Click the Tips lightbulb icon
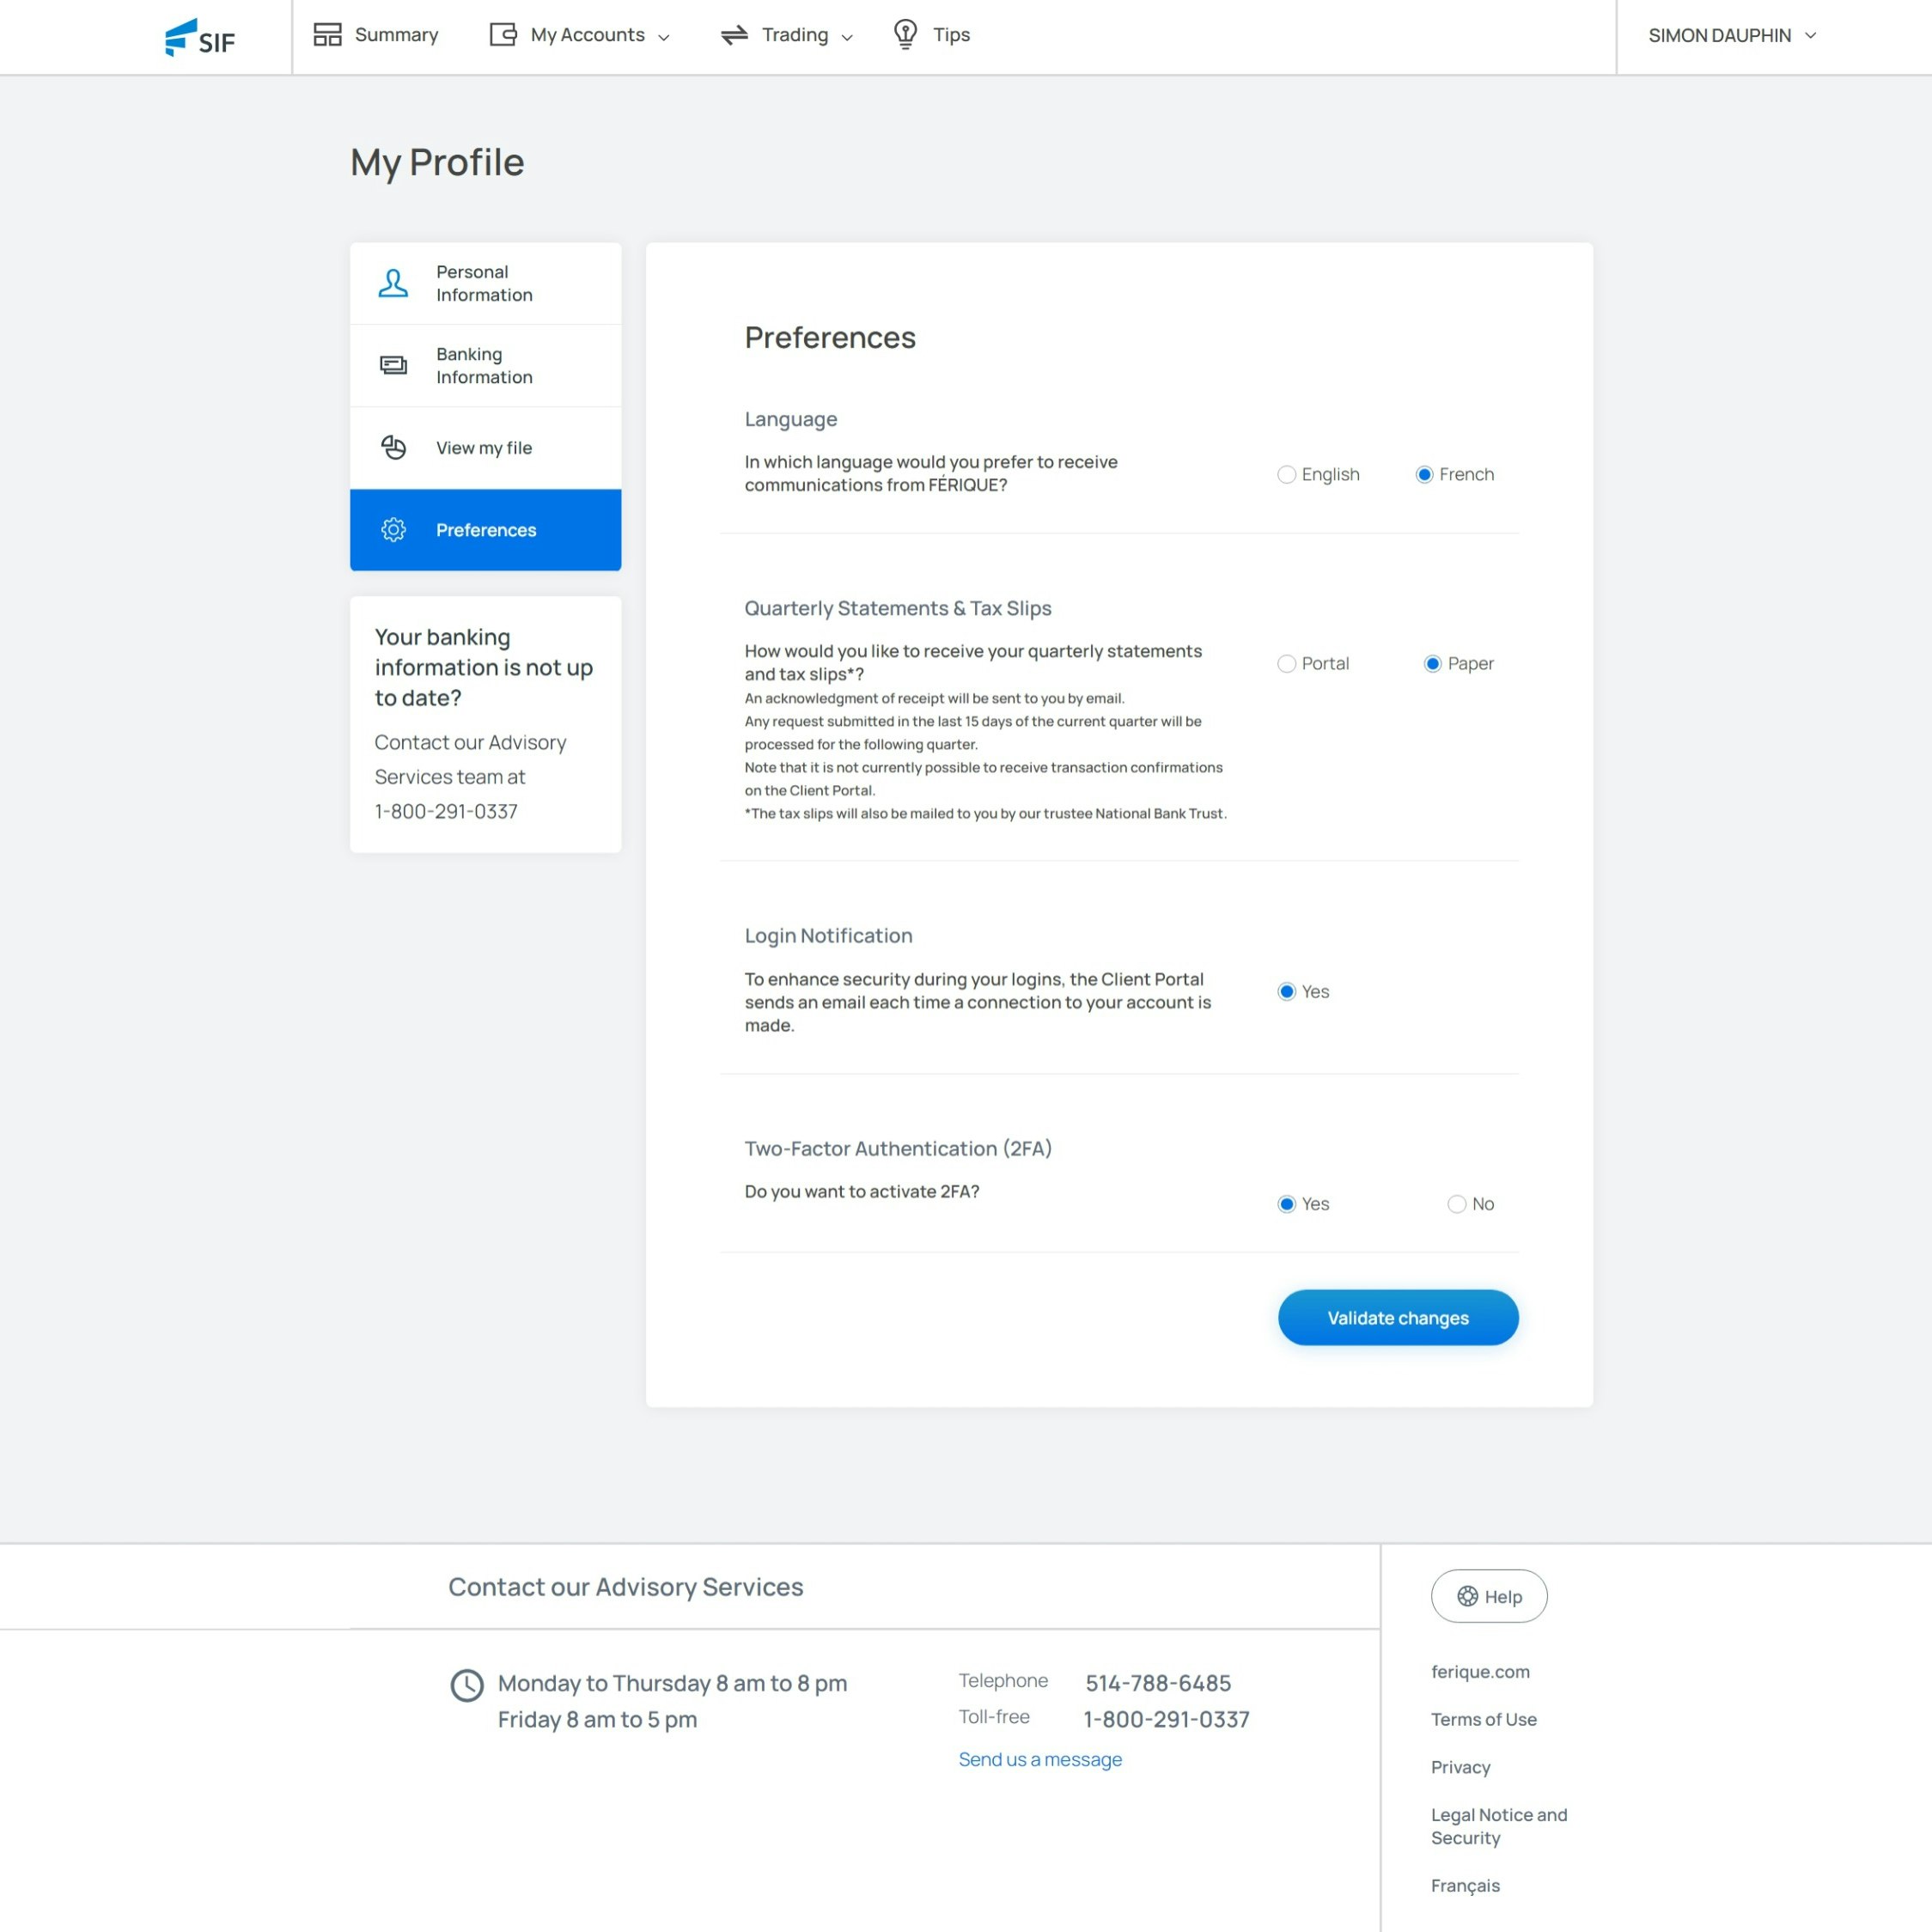The image size is (1932, 1932). pos(905,35)
